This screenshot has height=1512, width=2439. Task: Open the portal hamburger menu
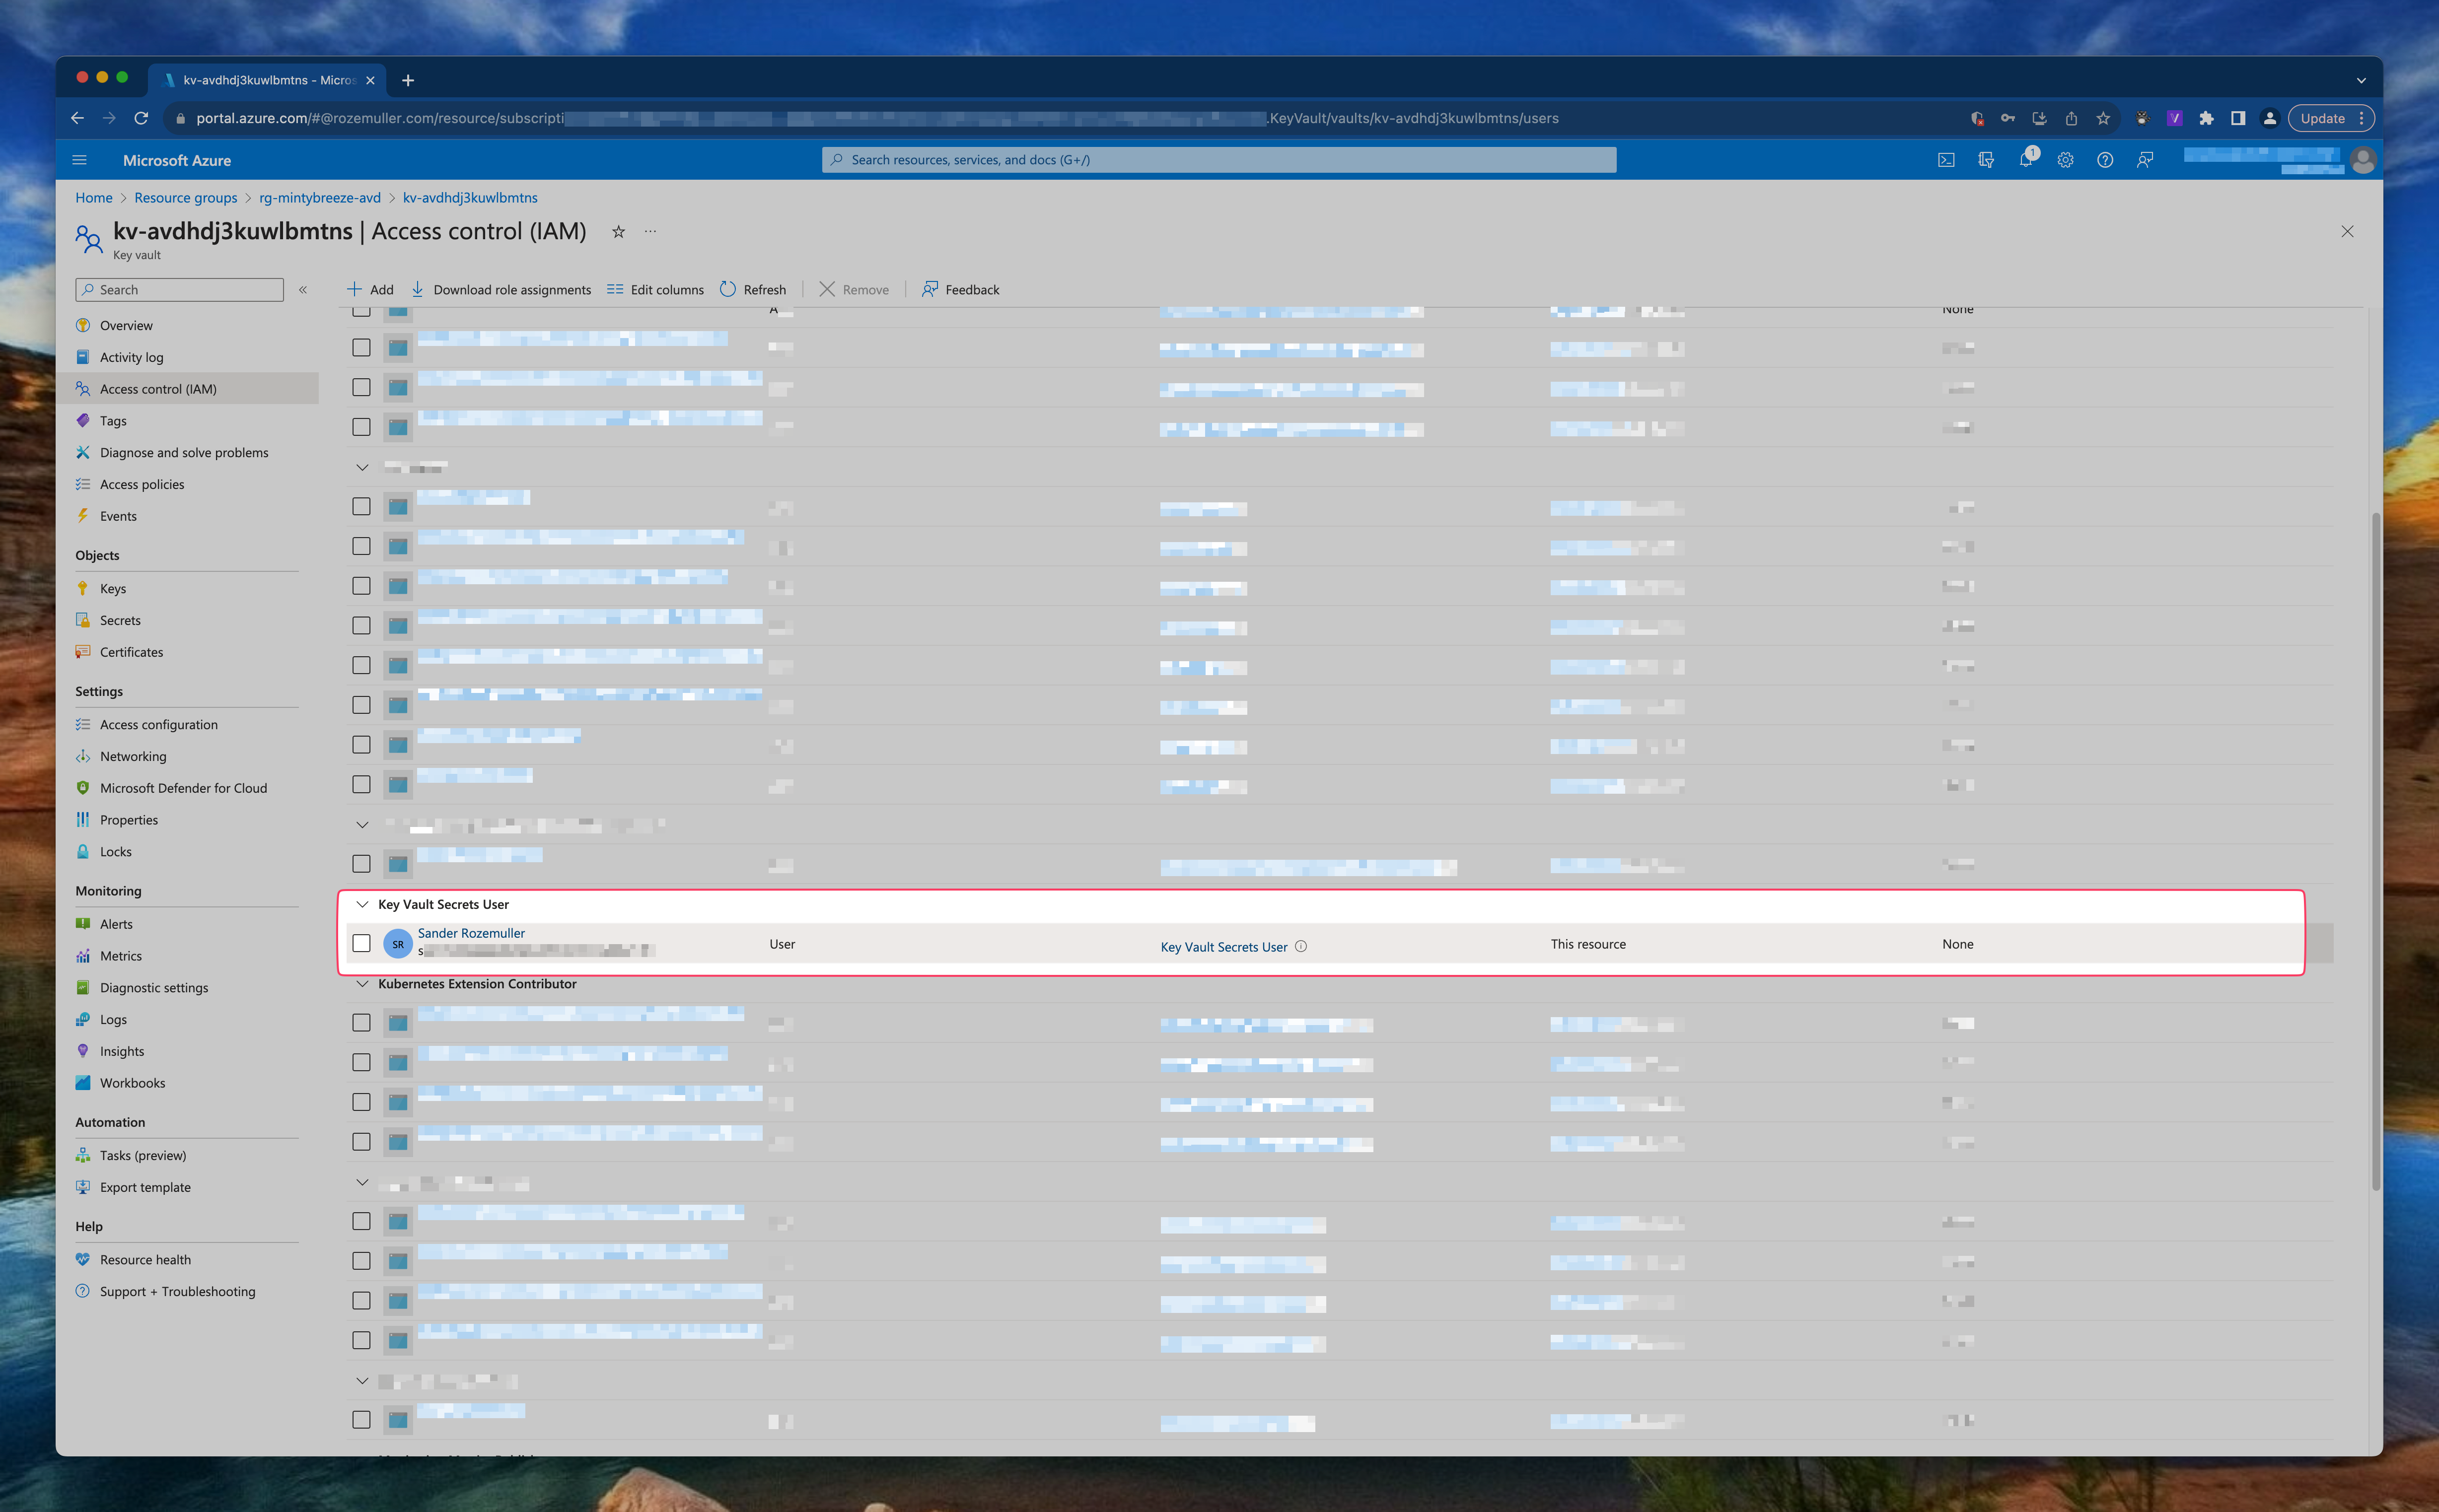tap(80, 160)
